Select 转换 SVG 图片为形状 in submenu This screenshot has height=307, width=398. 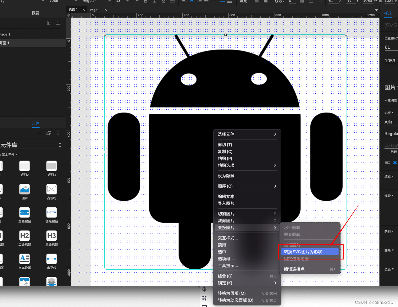click(x=310, y=252)
